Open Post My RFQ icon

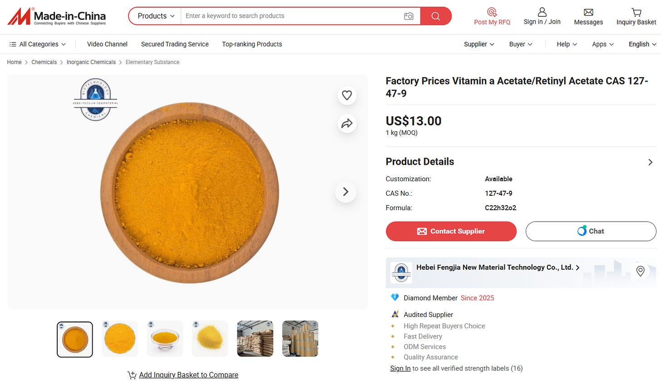[492, 12]
